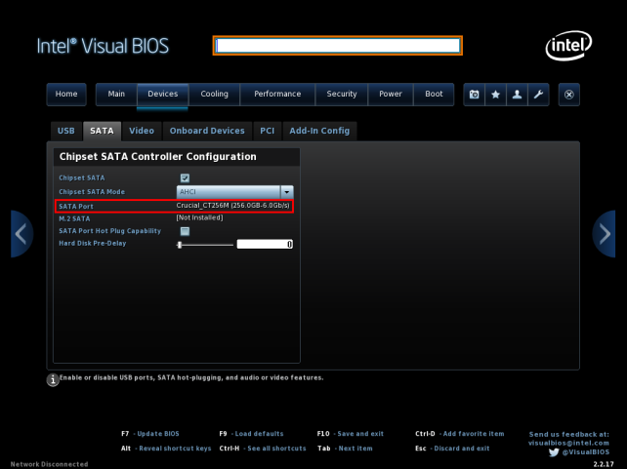Click the Intel logo

(x=568, y=45)
